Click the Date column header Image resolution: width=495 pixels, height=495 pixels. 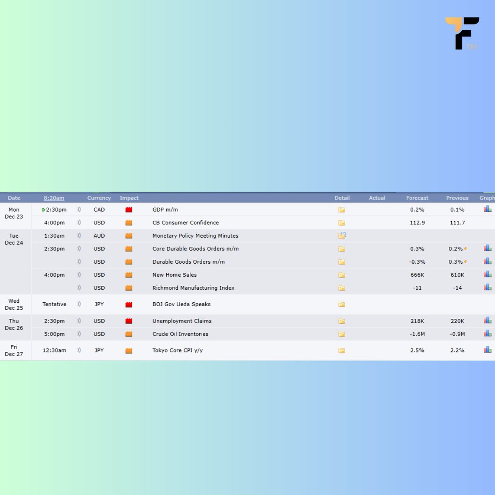[14, 198]
